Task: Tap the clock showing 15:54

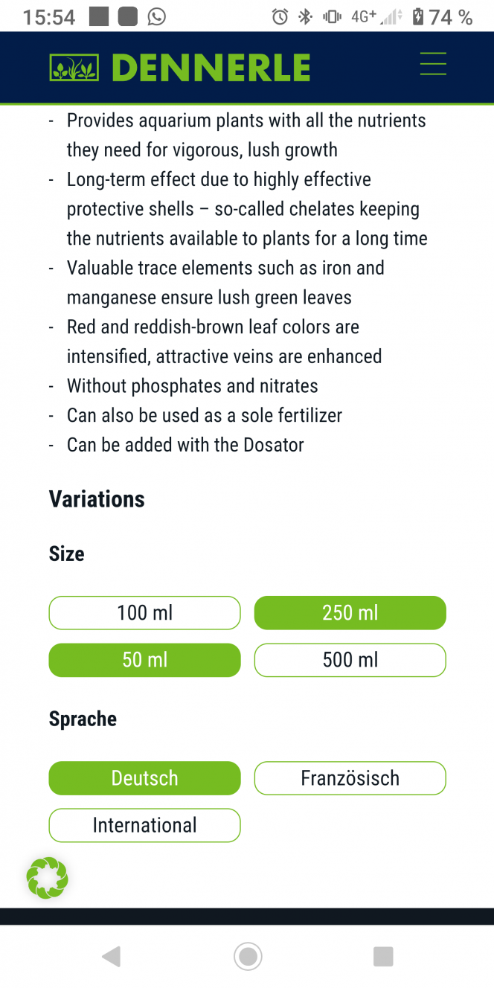Action: tap(49, 16)
